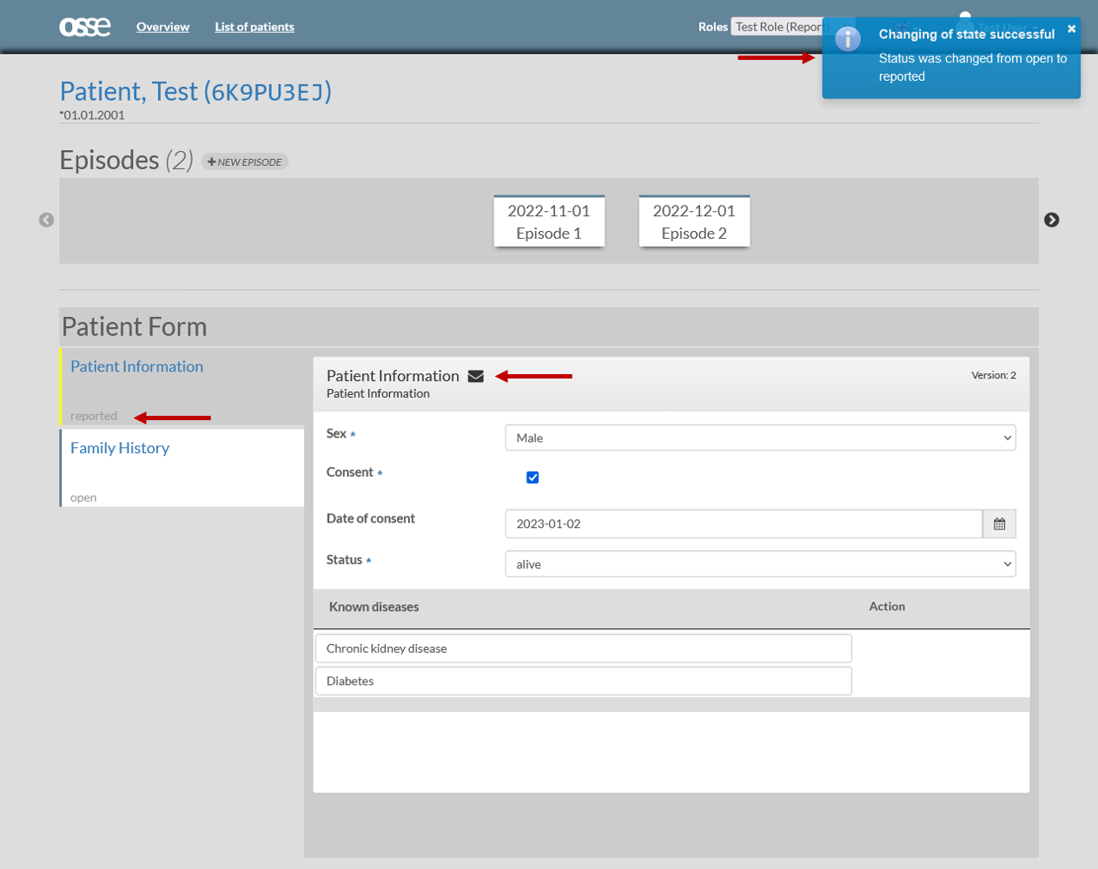Open the Date of consent calendar picker
This screenshot has width=1098, height=869.
point(999,523)
